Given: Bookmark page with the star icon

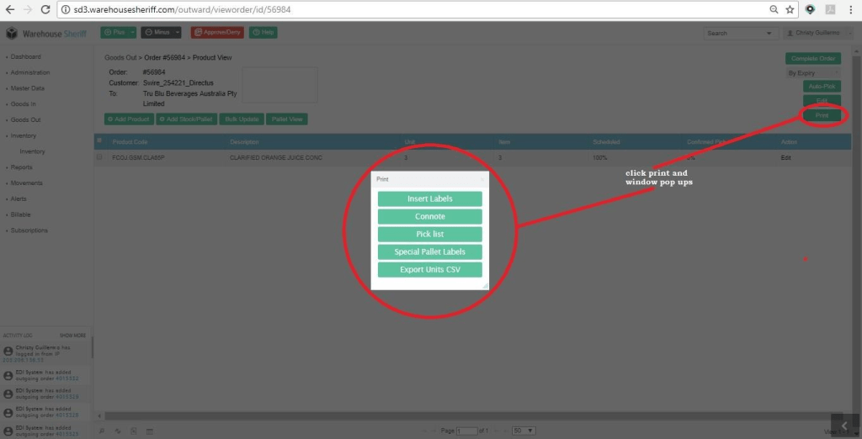Looking at the screenshot, I should (790, 9).
